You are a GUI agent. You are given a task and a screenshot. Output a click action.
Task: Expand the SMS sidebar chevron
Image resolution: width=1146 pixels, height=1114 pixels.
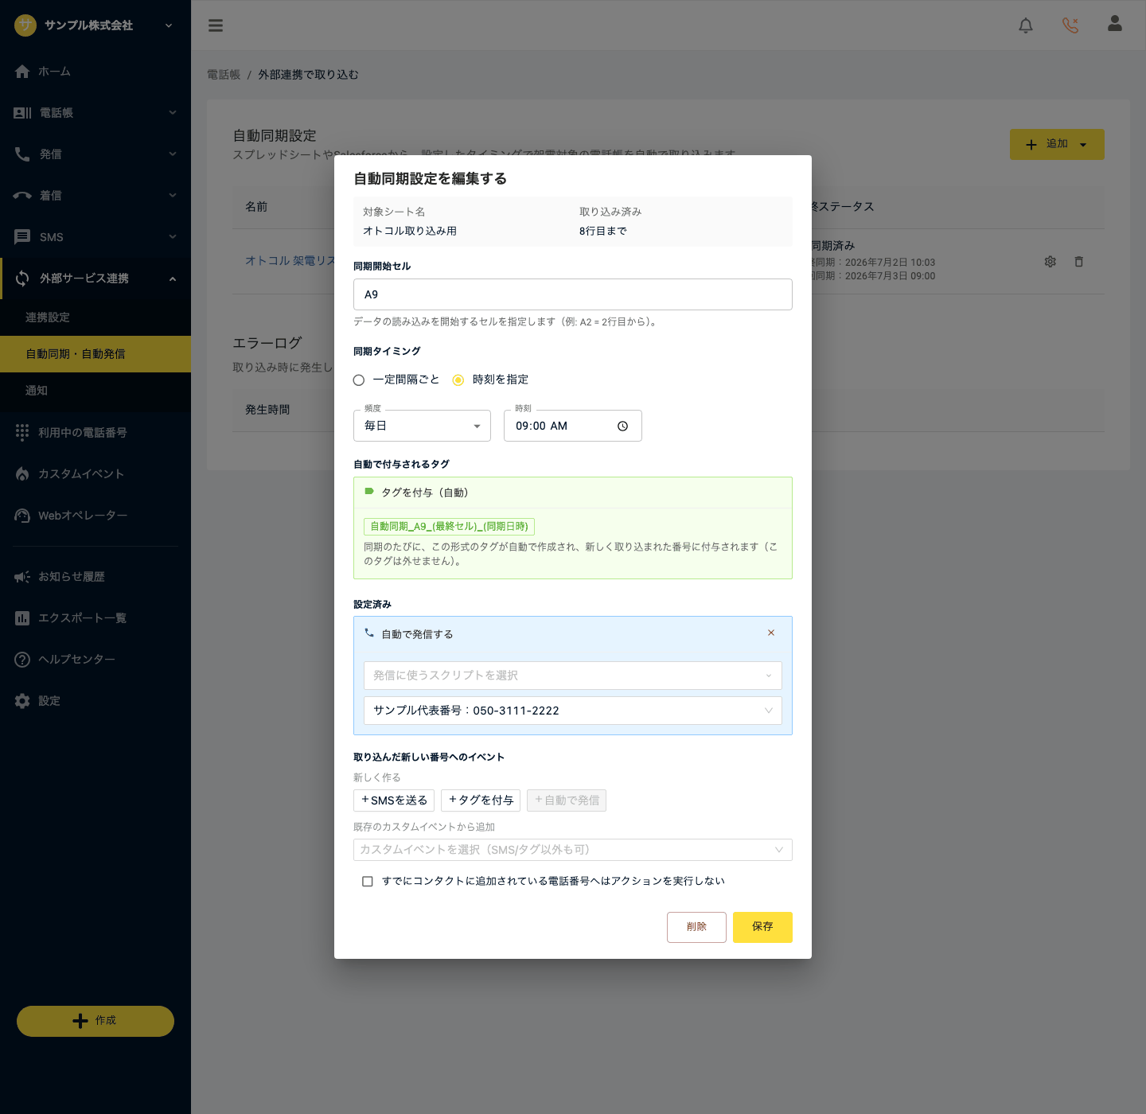coord(173,237)
